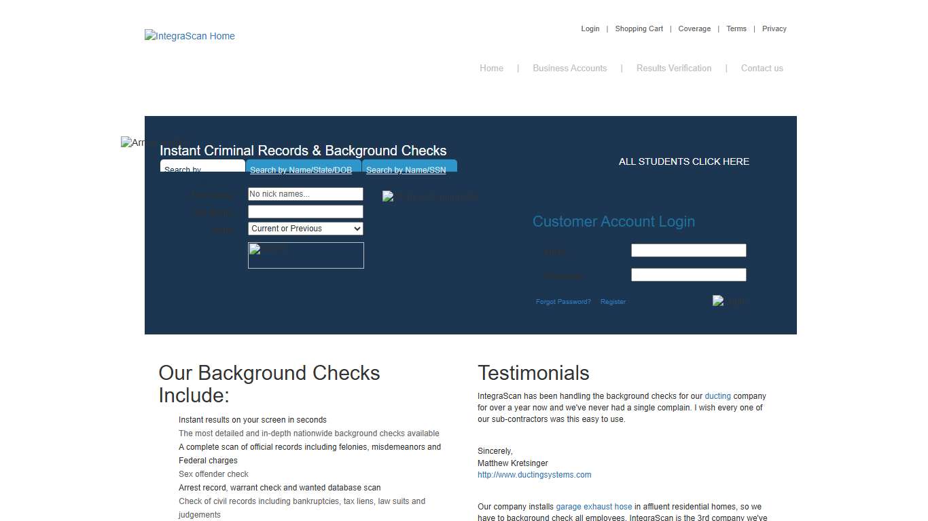Select the first "Search by" tab
The width and height of the screenshot is (928, 521).
coord(202,168)
